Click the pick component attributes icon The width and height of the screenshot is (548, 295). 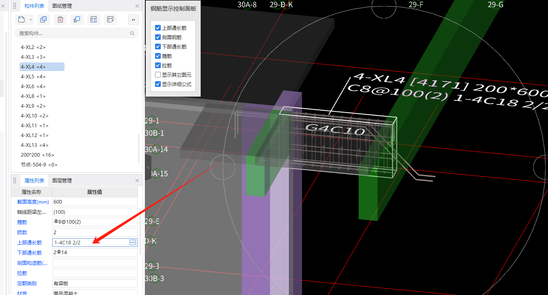(x=110, y=20)
